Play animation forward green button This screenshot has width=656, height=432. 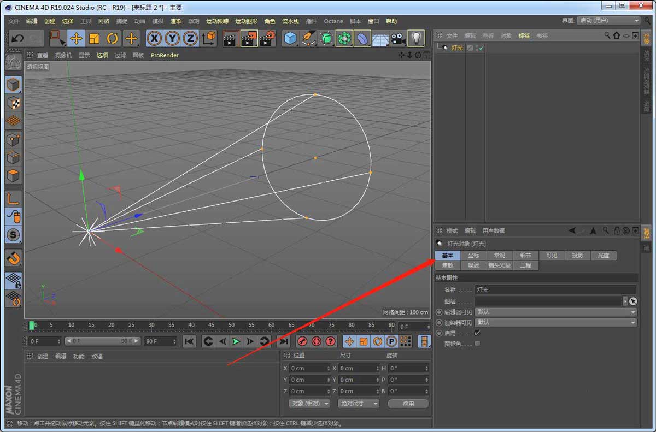pos(236,341)
